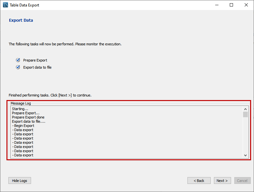The image size is (254, 192).
Task: Click the "Finished performing tasks" status text
Action: click(50, 95)
